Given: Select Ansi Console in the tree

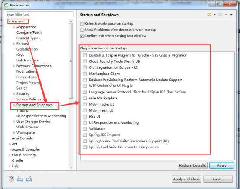Looking at the screenshot, I should pyautogui.click(x=23, y=138).
